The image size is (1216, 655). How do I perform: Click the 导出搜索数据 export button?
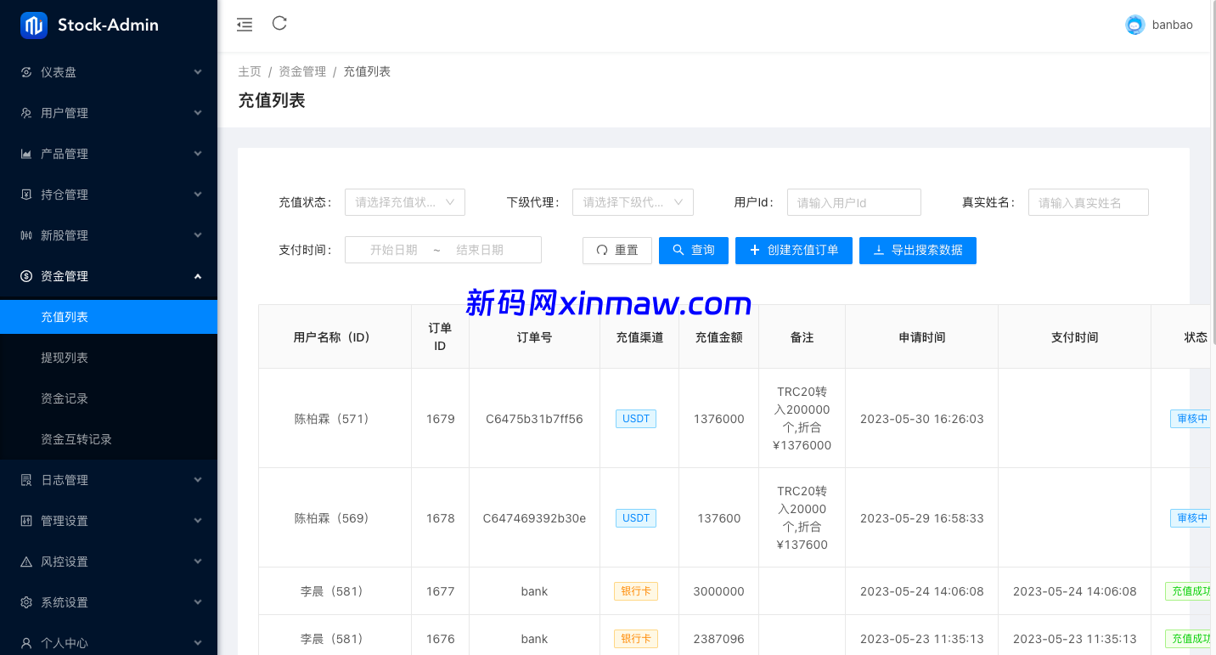(917, 250)
